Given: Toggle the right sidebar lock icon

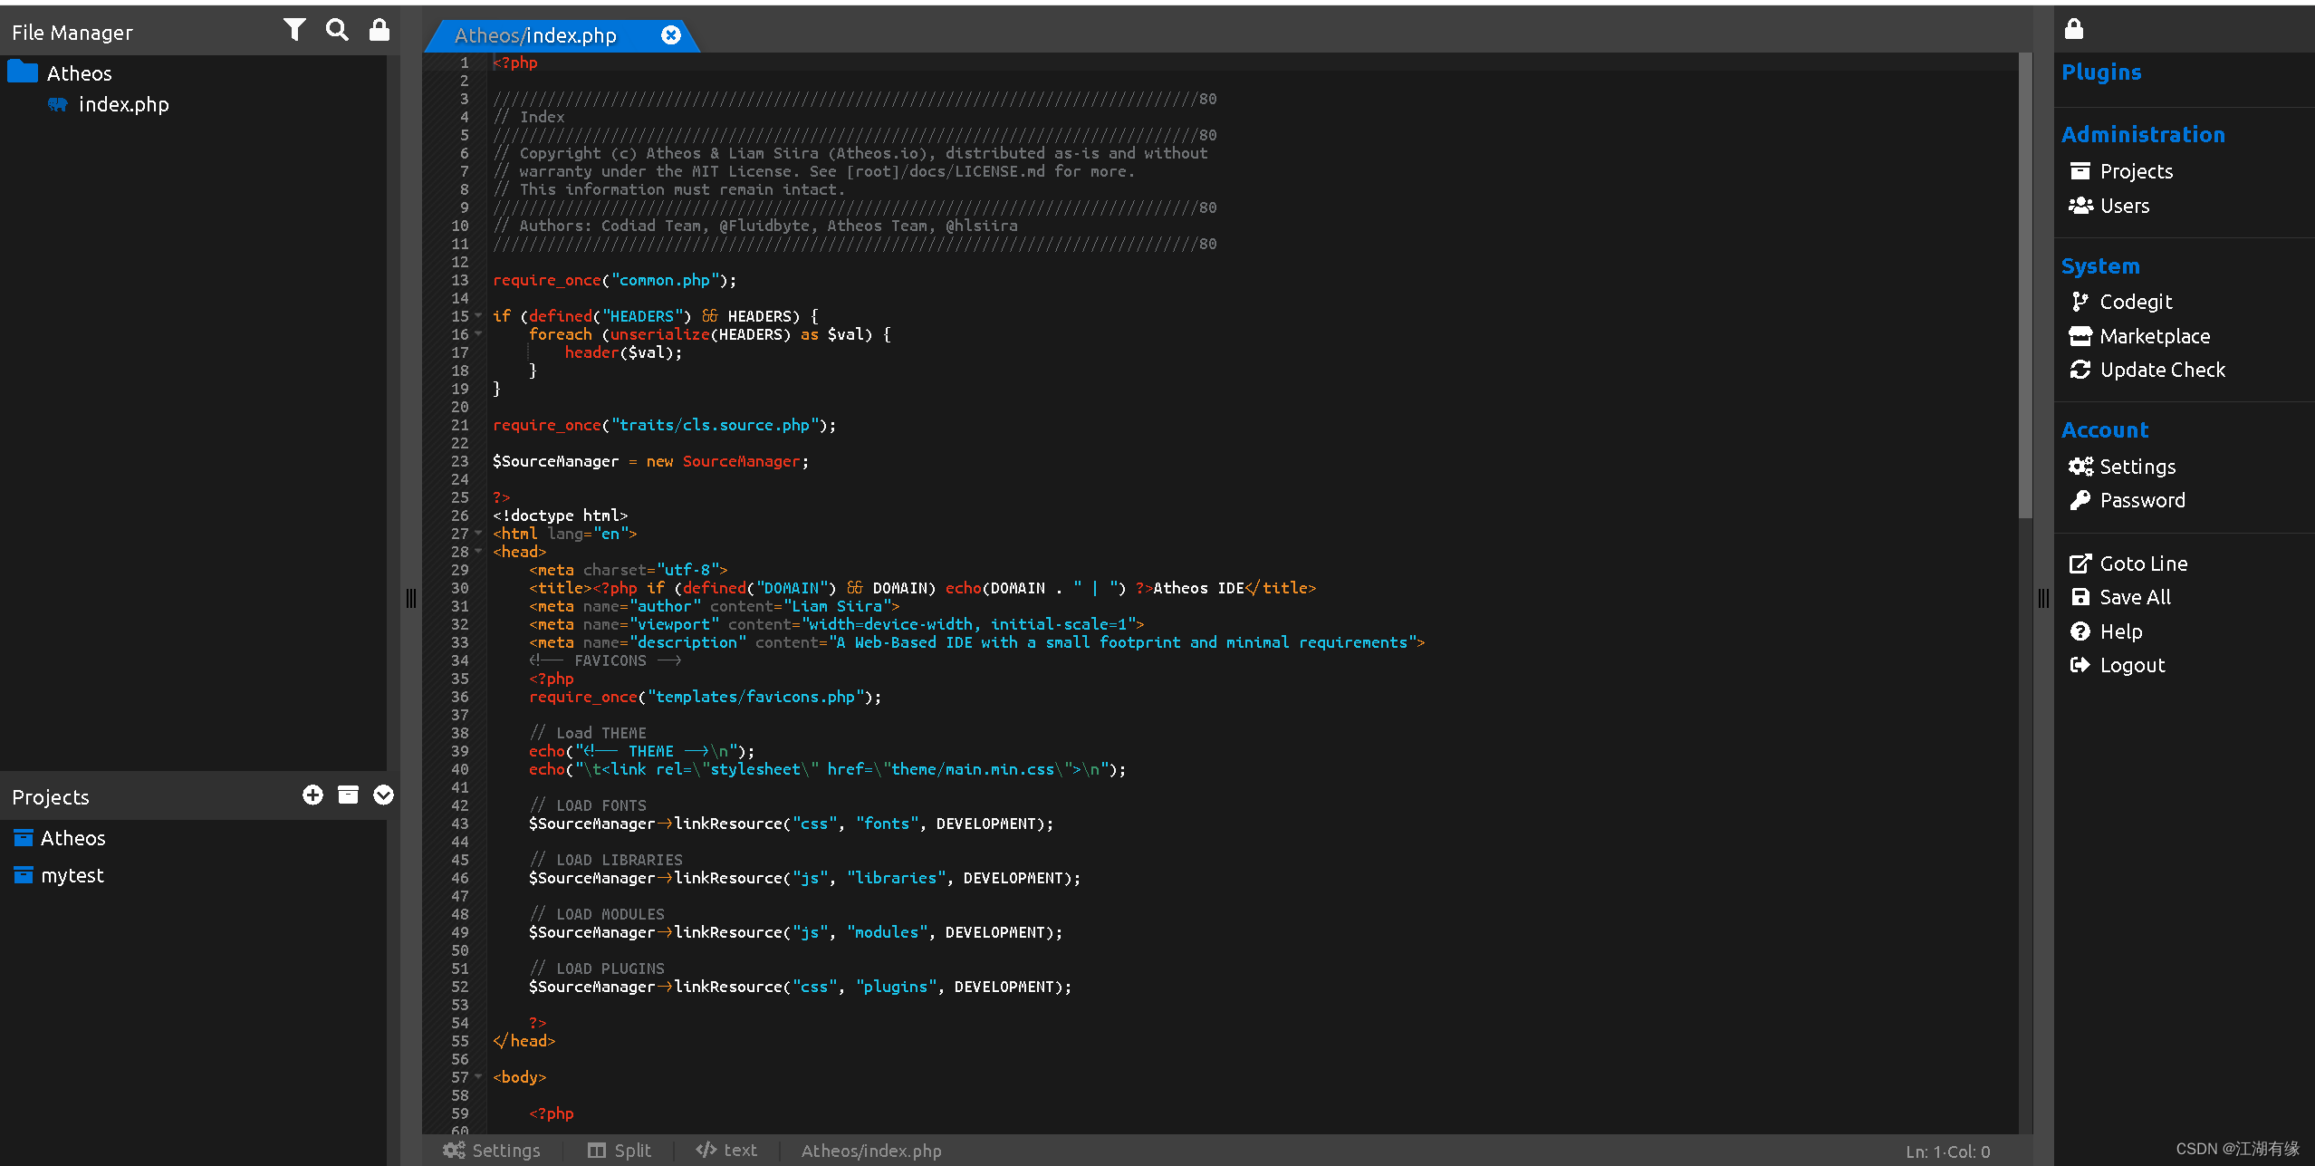Looking at the screenshot, I should (2074, 29).
